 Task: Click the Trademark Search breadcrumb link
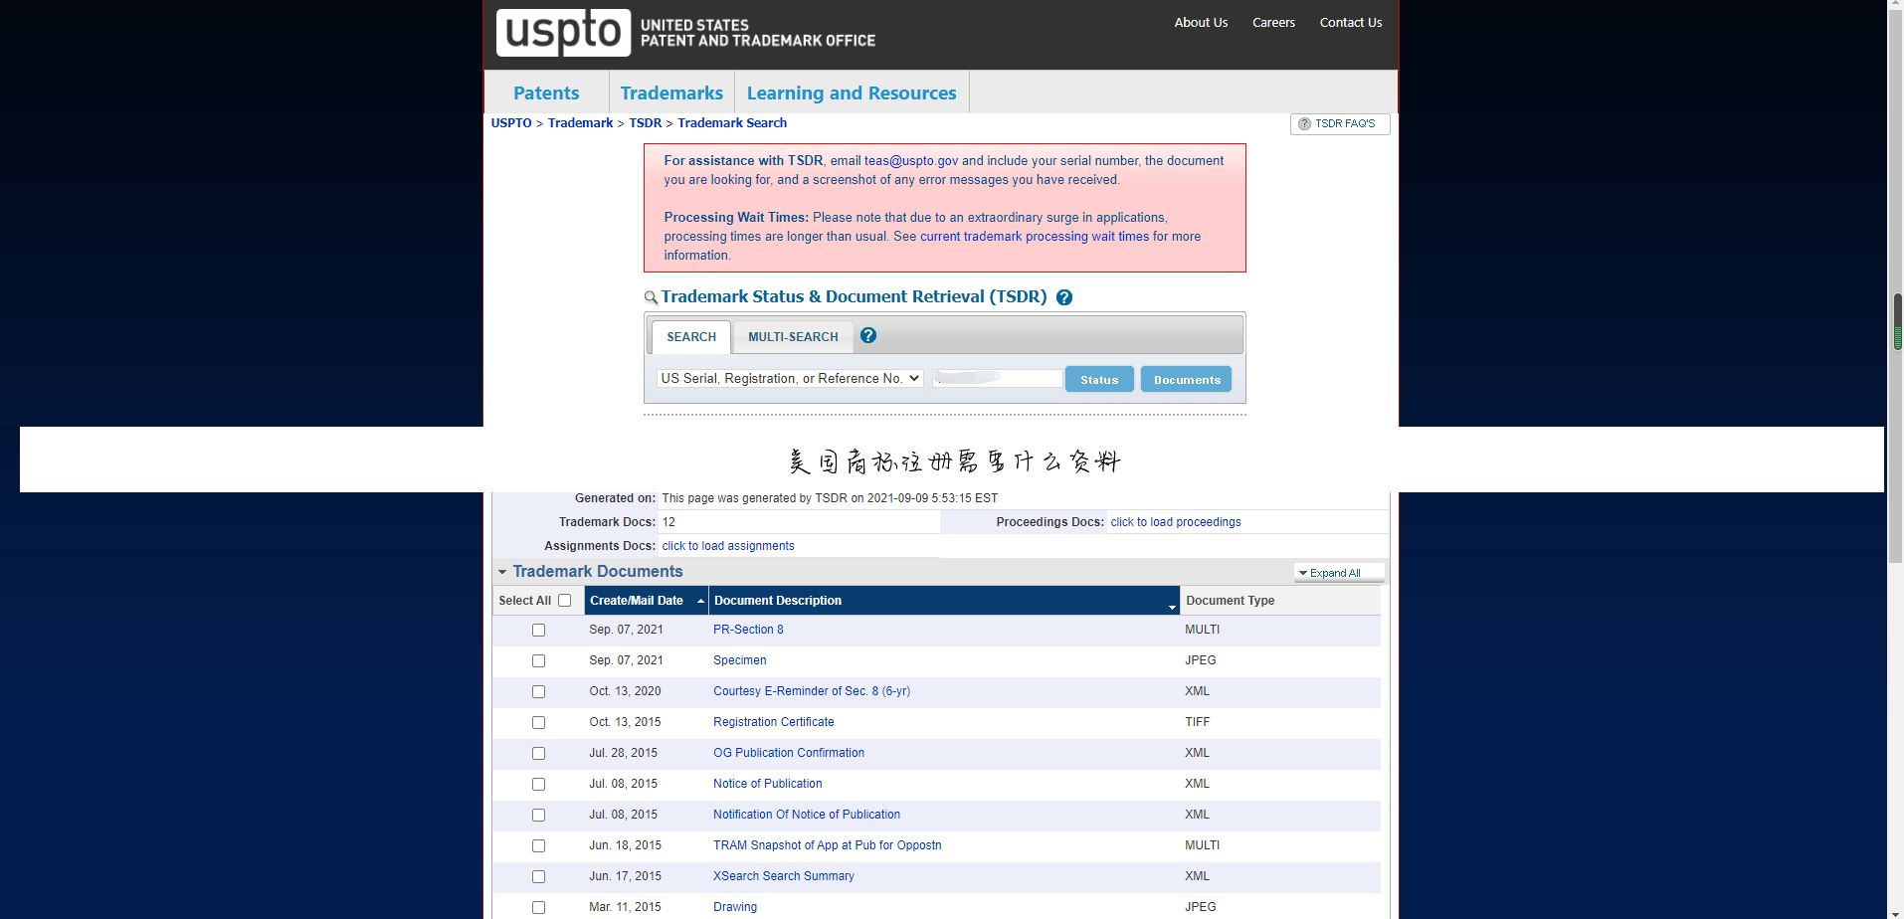pyautogui.click(x=732, y=123)
